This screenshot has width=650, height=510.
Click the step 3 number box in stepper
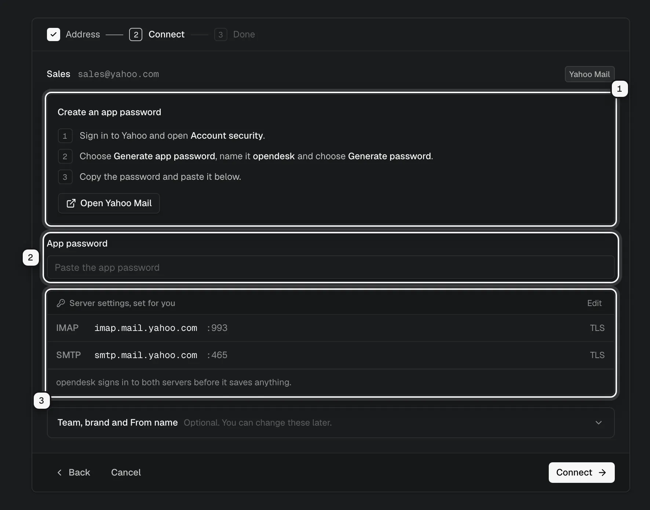click(x=220, y=34)
